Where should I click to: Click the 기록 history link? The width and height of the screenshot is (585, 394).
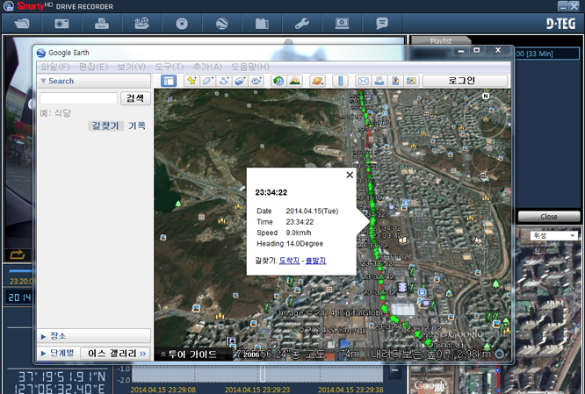[x=137, y=125]
